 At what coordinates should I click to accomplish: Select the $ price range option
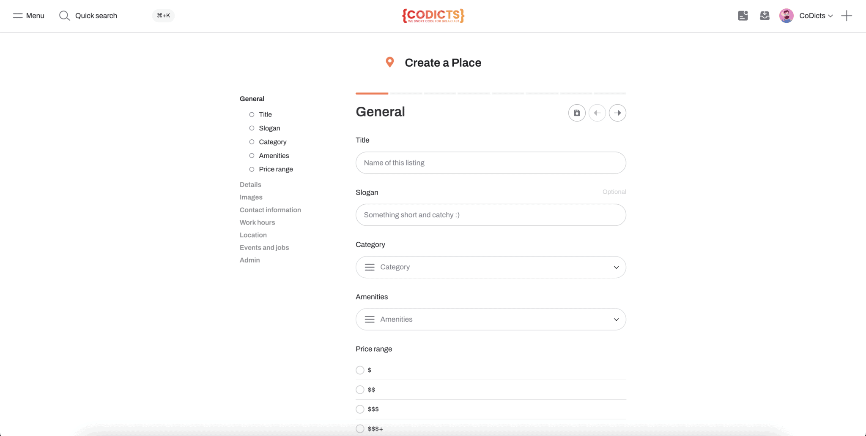pyautogui.click(x=360, y=370)
